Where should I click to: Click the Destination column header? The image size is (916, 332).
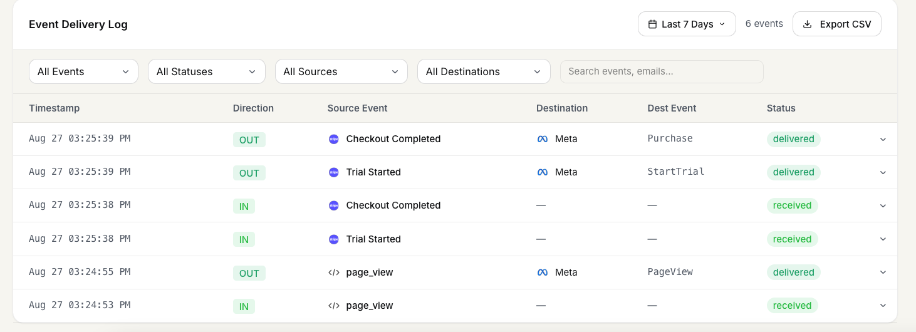562,108
